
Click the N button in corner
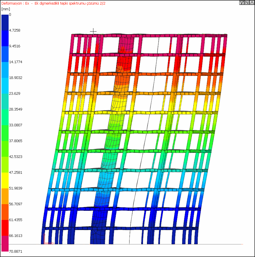[x=247, y=3]
